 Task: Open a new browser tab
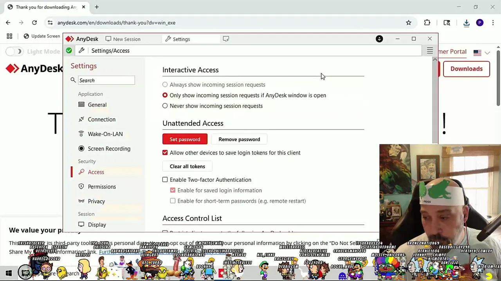[x=97, y=7]
